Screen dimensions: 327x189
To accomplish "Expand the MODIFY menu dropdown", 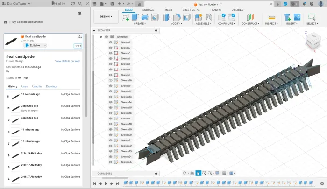I will [176, 23].
